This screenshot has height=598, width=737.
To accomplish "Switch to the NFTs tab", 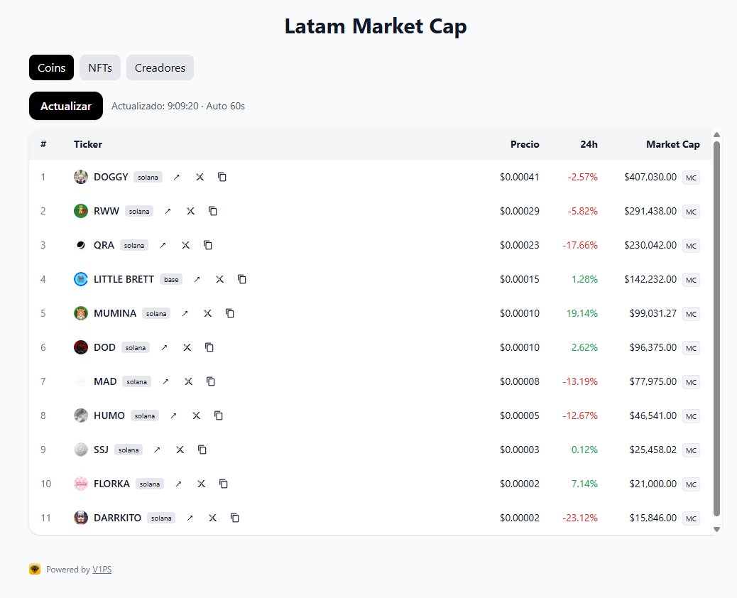I will 100,68.
